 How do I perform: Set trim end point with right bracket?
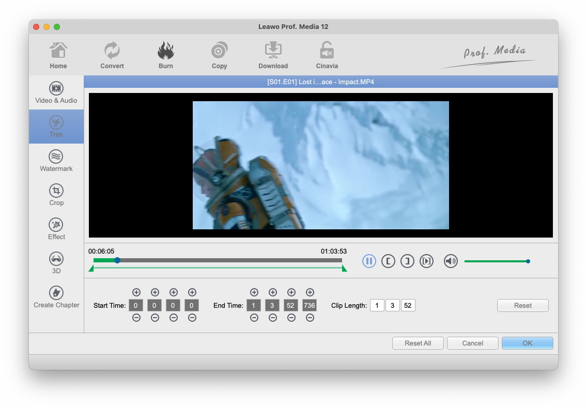[x=407, y=261]
